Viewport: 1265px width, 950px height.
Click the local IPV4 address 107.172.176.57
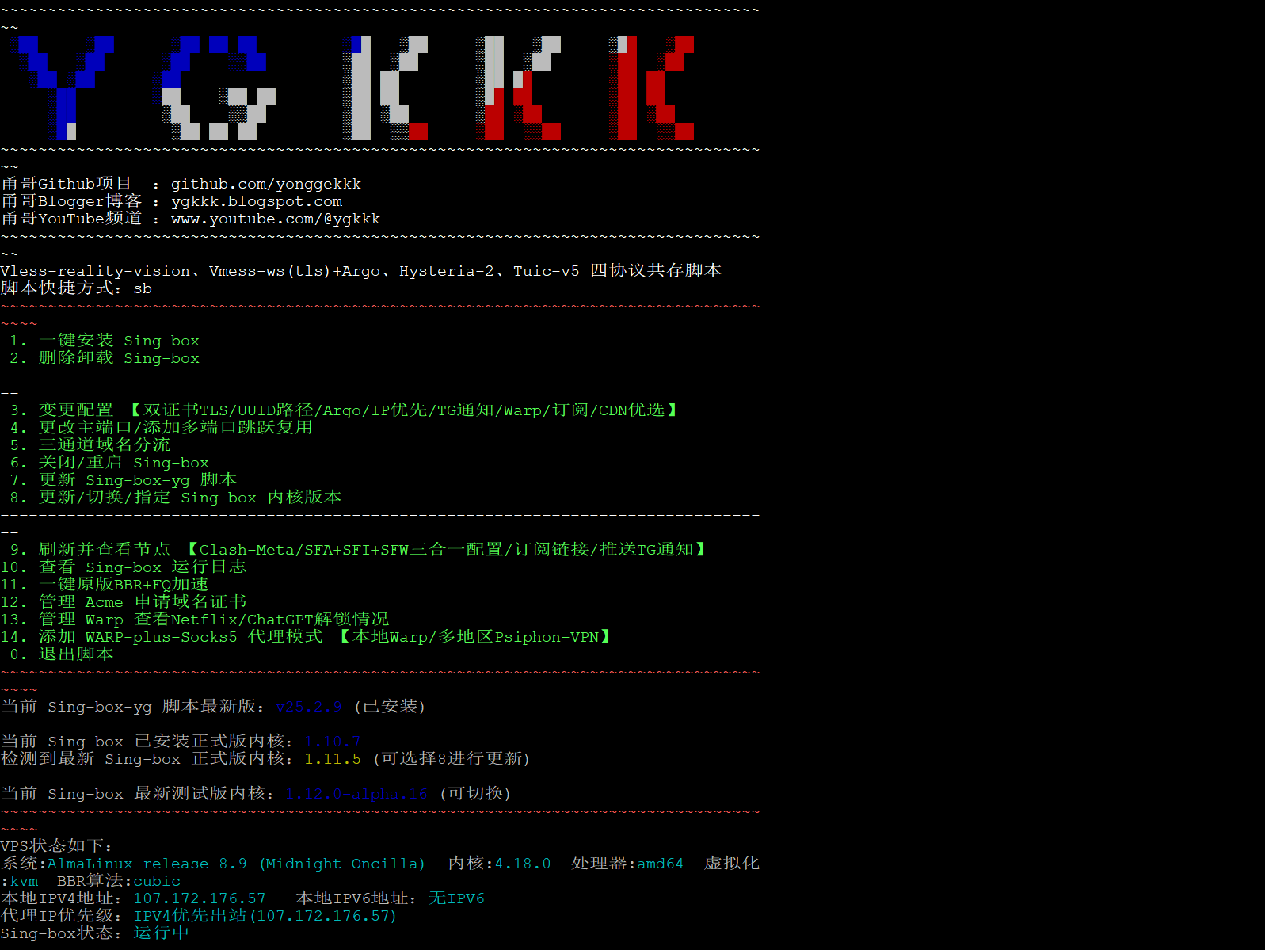click(199, 898)
